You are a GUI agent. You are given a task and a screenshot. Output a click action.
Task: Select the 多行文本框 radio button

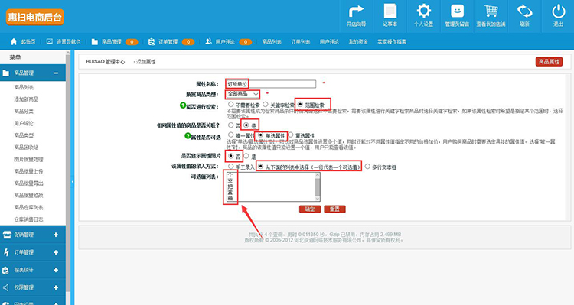pyautogui.click(x=367, y=167)
